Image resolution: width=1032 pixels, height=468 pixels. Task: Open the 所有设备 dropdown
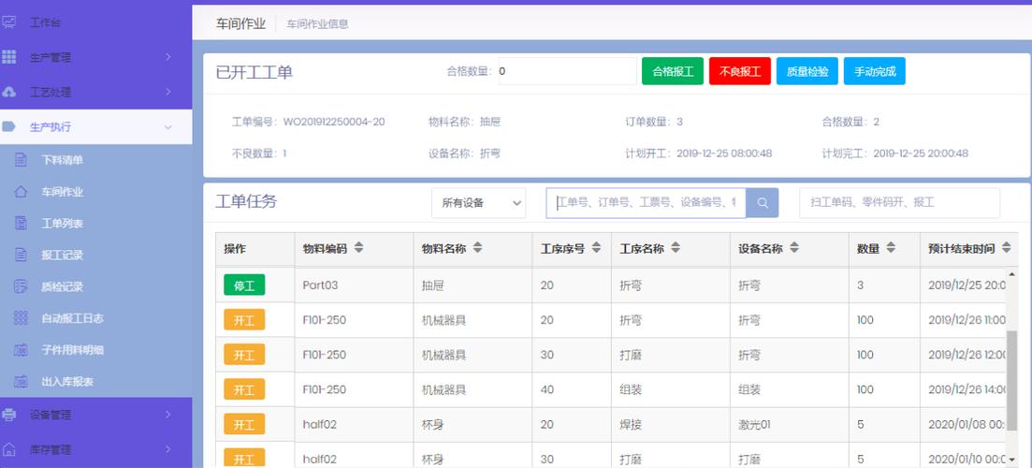[478, 203]
